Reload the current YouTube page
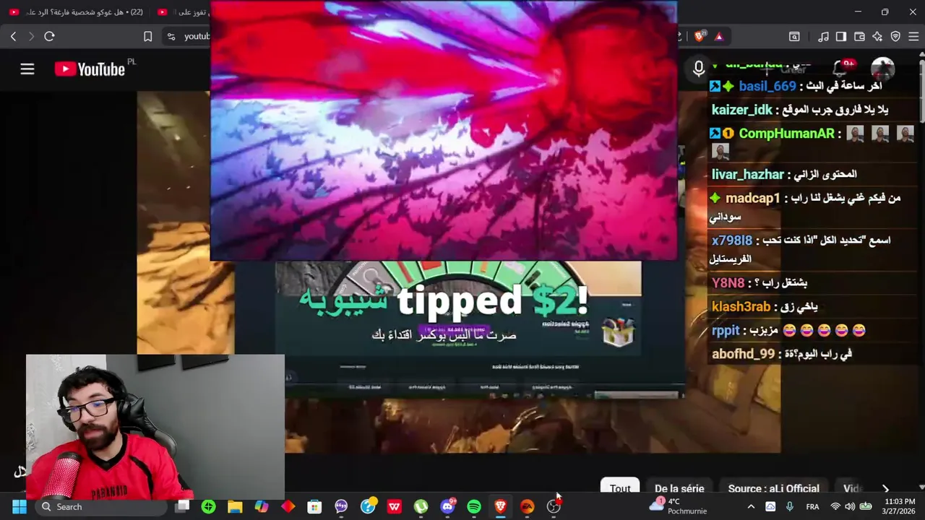The width and height of the screenshot is (925, 520). tap(49, 36)
